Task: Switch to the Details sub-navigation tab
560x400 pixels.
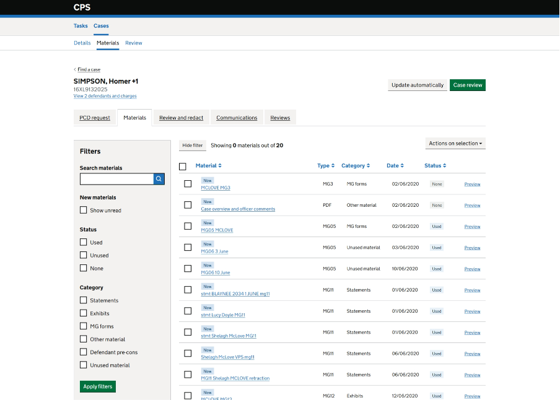Action: coord(82,43)
